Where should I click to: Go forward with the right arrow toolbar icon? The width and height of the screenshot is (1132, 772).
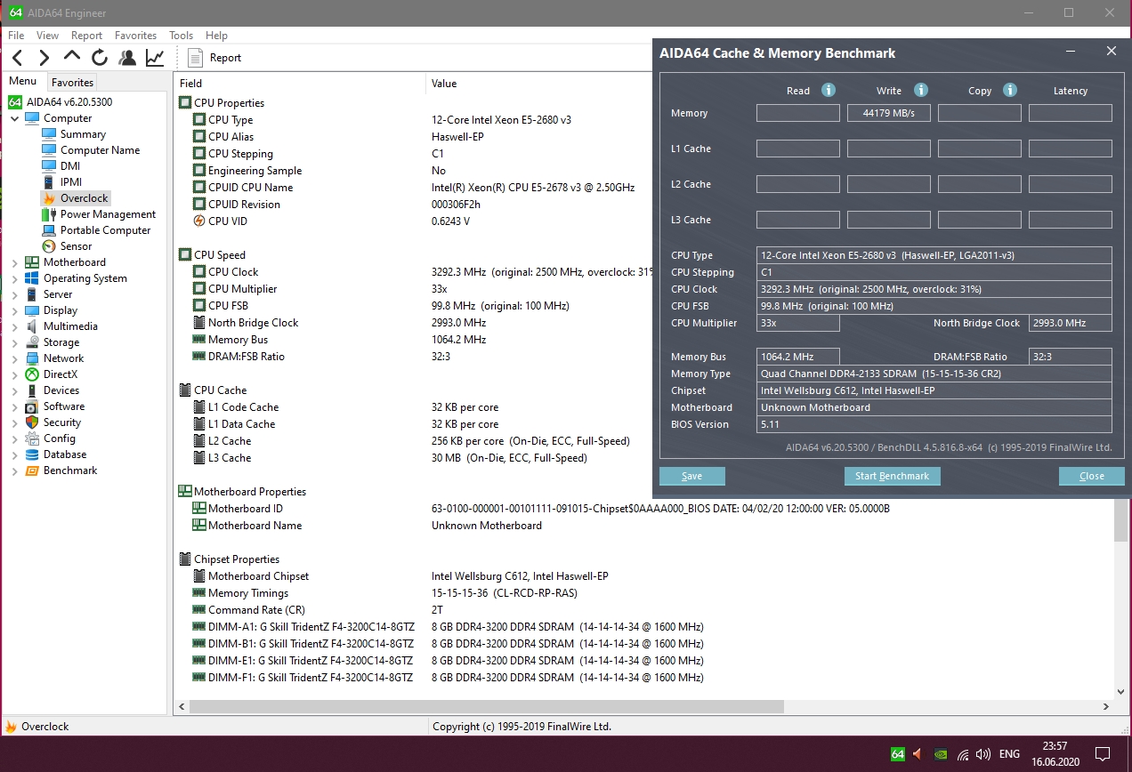[x=44, y=58]
